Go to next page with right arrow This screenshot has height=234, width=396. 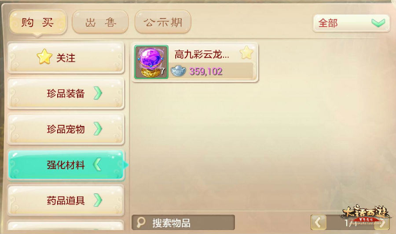[381, 223]
